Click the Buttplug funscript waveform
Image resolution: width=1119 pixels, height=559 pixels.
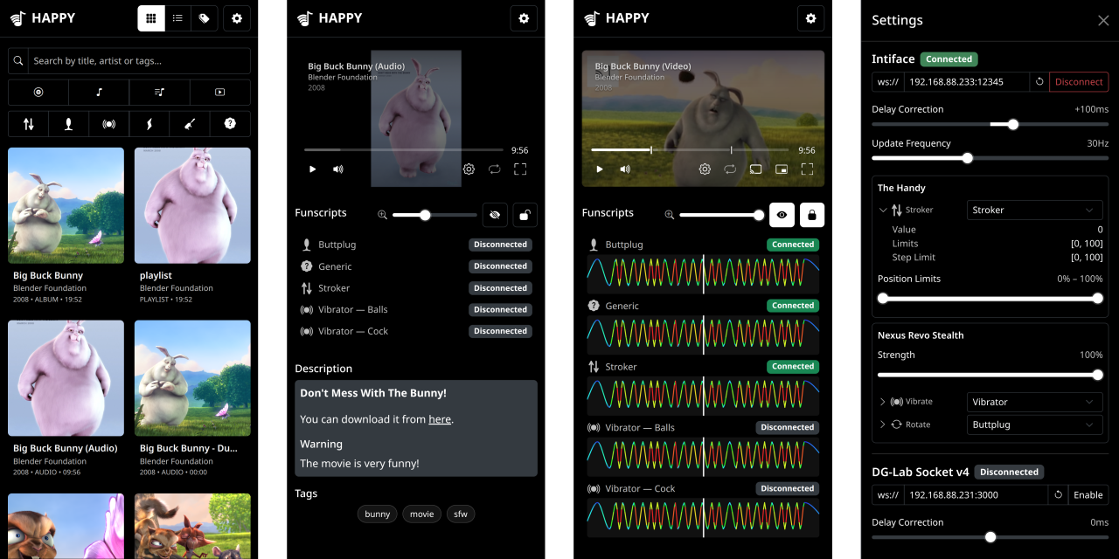pos(704,273)
